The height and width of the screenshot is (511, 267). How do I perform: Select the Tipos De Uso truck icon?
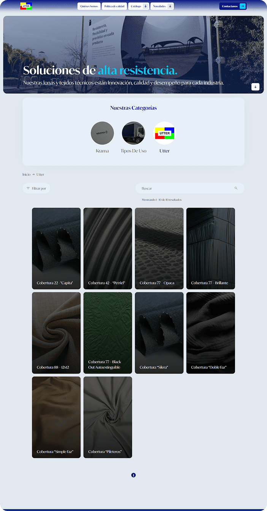[x=133, y=133]
